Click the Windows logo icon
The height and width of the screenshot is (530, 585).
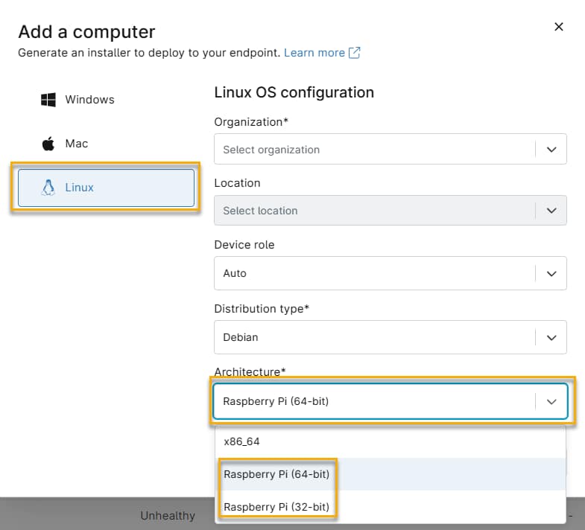[48, 100]
